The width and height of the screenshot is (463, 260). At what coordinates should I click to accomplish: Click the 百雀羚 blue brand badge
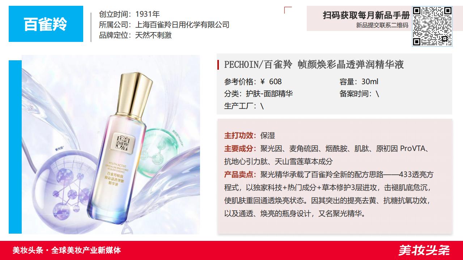pyautogui.click(x=46, y=24)
